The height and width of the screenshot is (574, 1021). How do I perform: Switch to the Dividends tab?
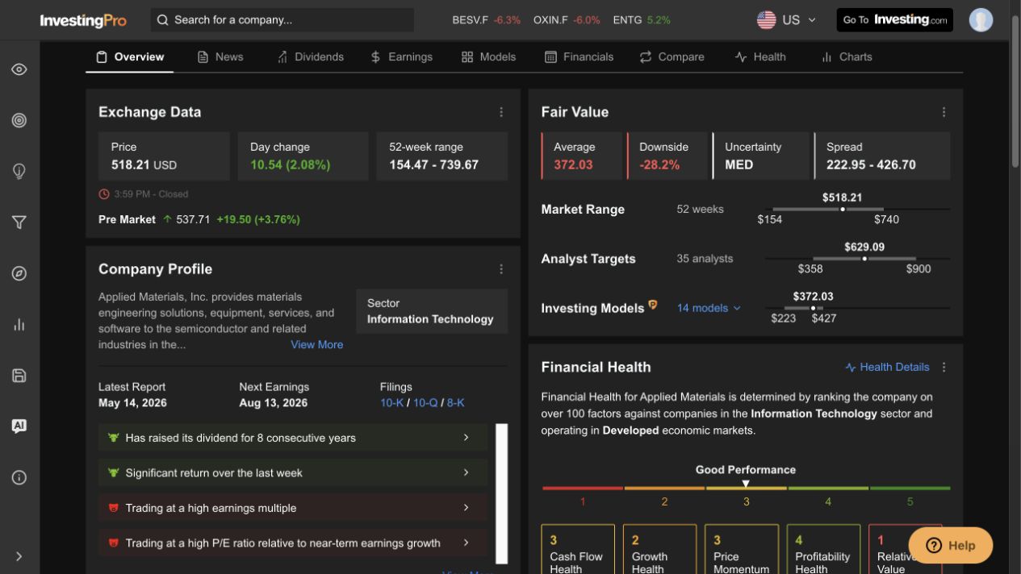click(x=310, y=57)
